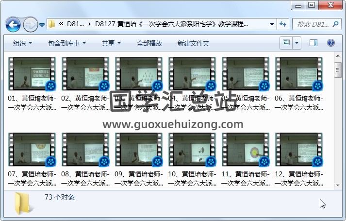Select the D8127 黄恒堉 folder breadcrumb

pyautogui.click(x=171, y=24)
